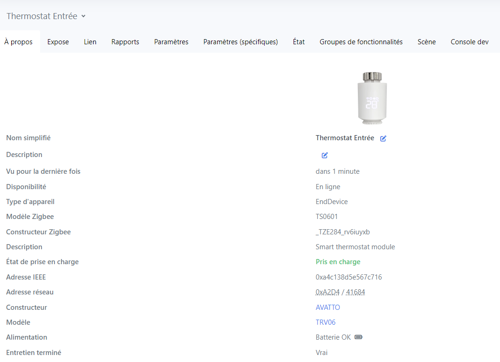Click the battery icon beside Batterie OK

pos(358,337)
